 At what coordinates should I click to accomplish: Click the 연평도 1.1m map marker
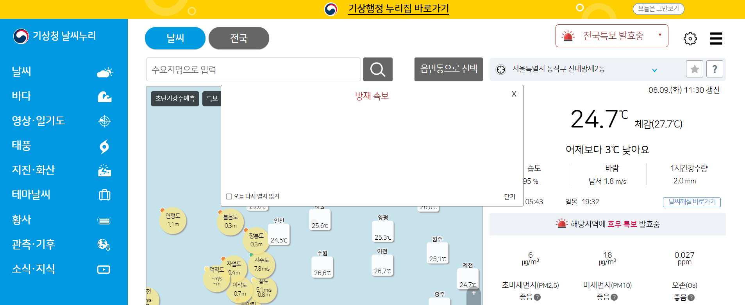pyautogui.click(x=173, y=221)
